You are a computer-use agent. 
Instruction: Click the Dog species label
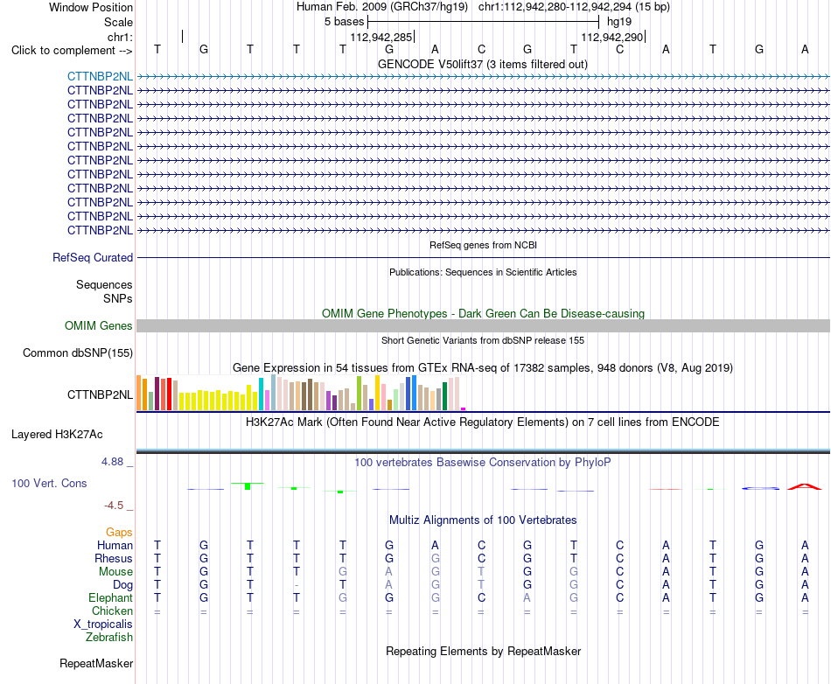pos(122,585)
